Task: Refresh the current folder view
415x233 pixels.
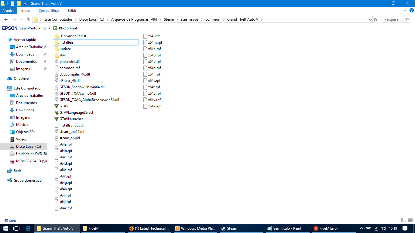Action: pos(376,19)
